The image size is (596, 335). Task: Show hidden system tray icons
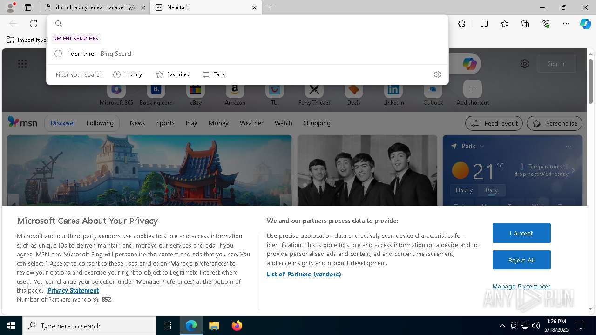point(502,326)
